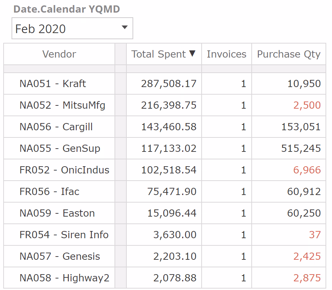Viewport: 332px width, 290px height.
Task: Select the Purchase Qty column header
Action: [288, 54]
